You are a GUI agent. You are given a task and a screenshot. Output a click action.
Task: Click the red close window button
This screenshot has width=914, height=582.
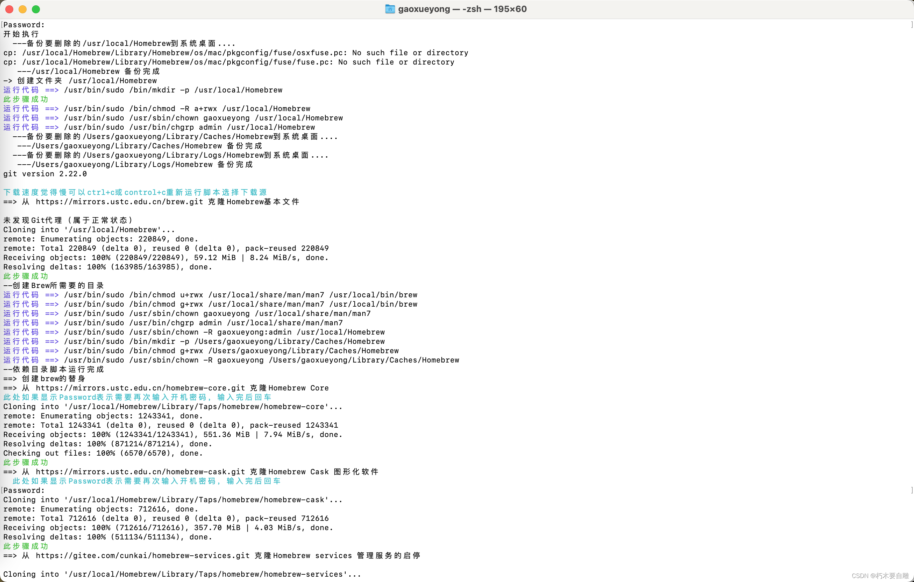coord(10,9)
